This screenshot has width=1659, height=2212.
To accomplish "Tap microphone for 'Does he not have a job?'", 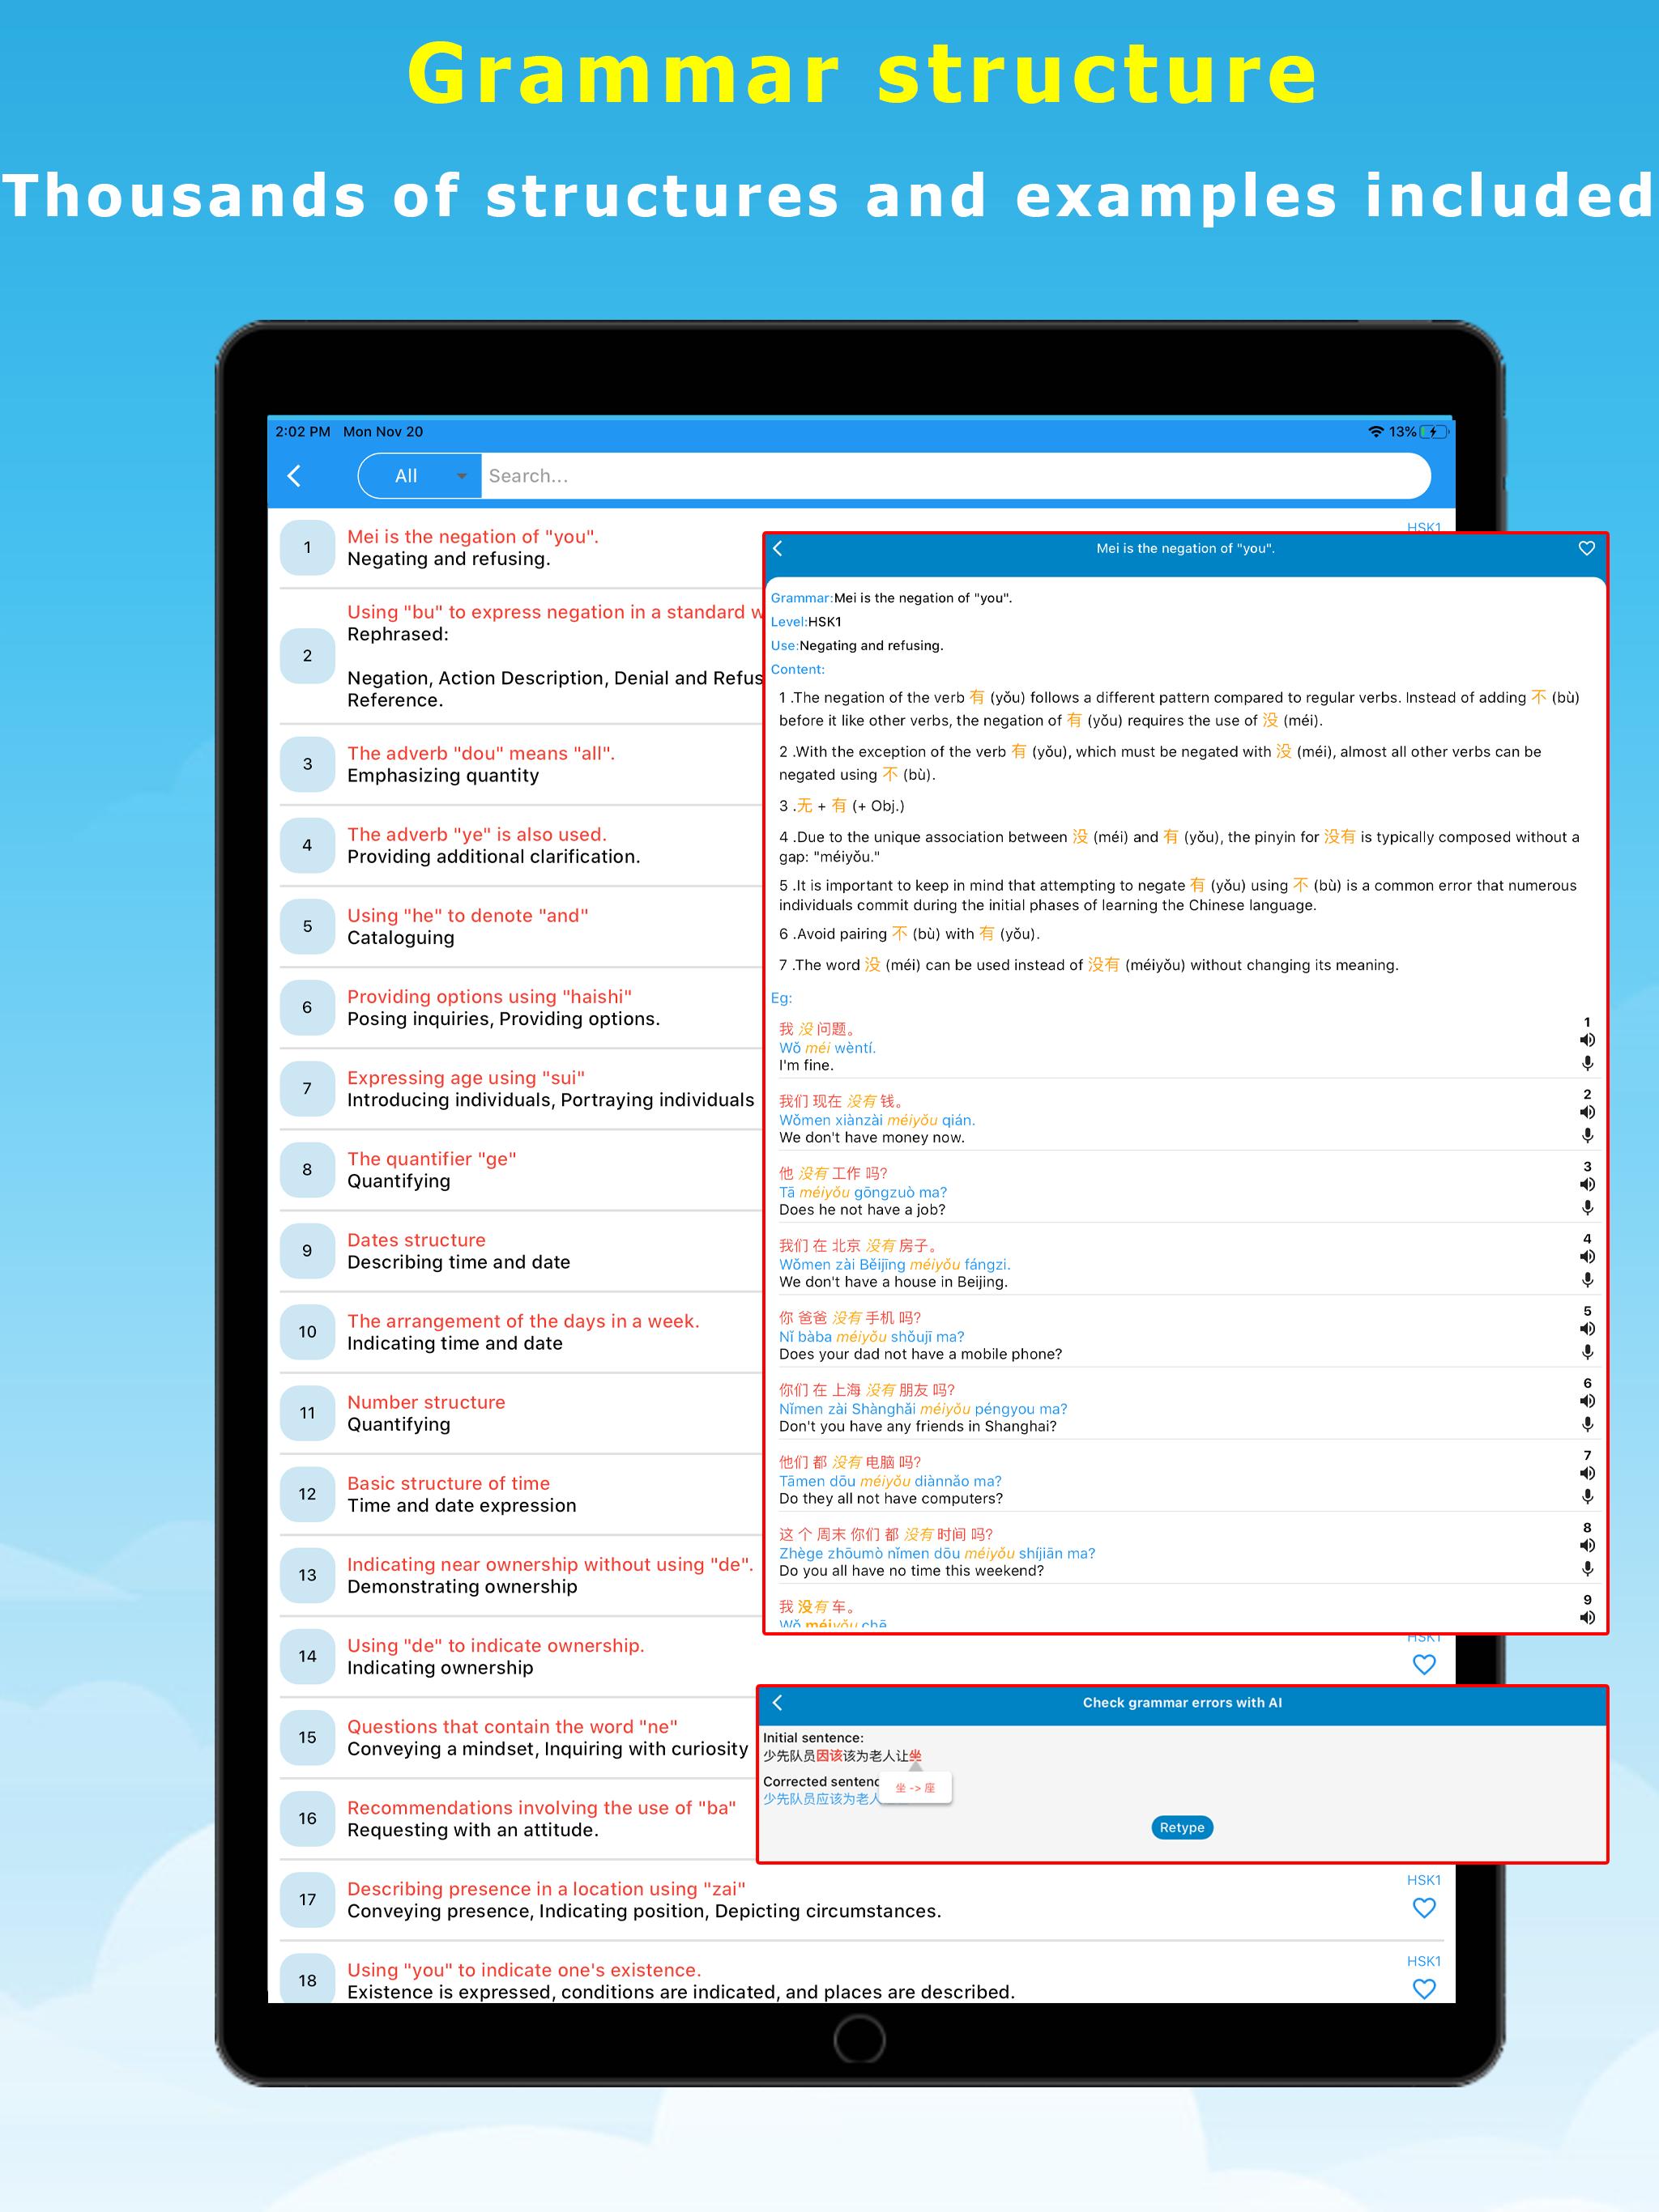I will (1587, 1208).
